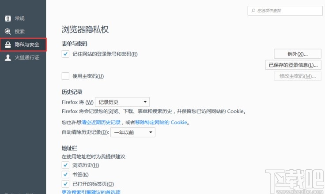Toggle 已打开的标签页 suggestion checkbox
The height and width of the screenshot is (194, 325).
pos(65,184)
